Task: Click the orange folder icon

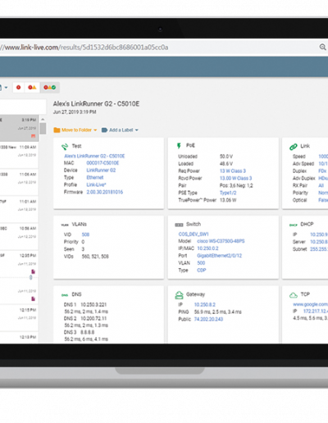Action: (x=57, y=130)
